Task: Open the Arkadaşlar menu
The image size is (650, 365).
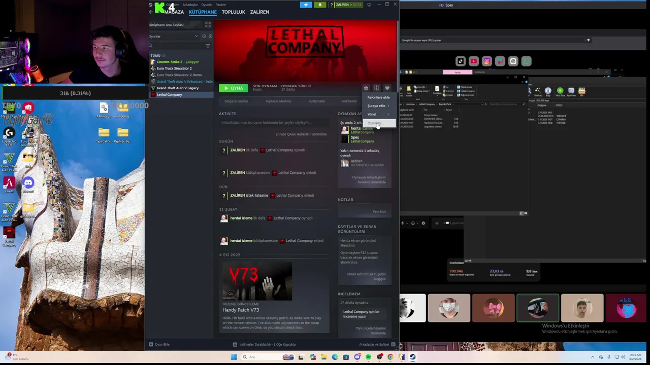Action: coord(190,5)
